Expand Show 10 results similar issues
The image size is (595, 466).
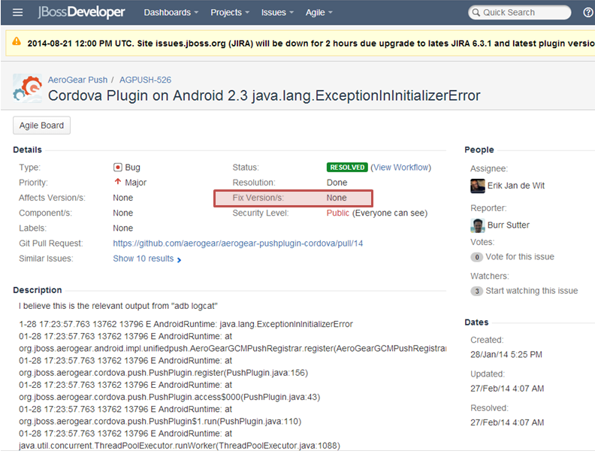(146, 259)
